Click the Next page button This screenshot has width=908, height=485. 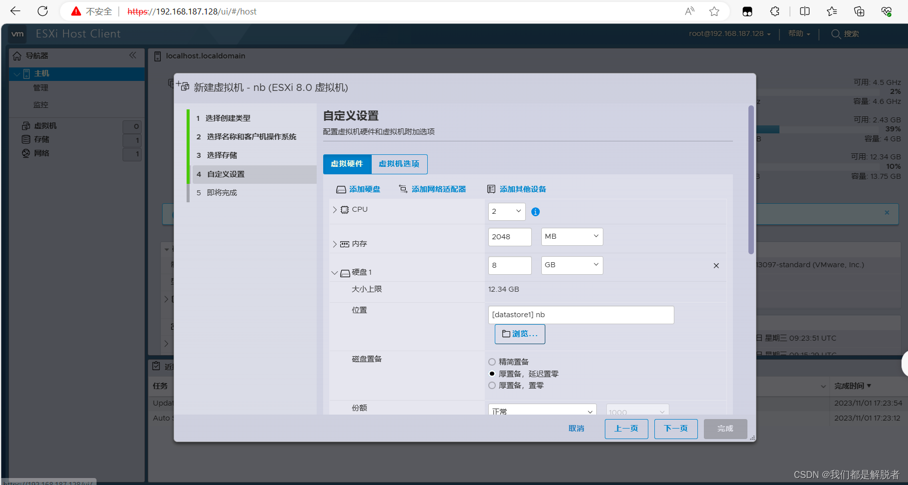tap(676, 429)
